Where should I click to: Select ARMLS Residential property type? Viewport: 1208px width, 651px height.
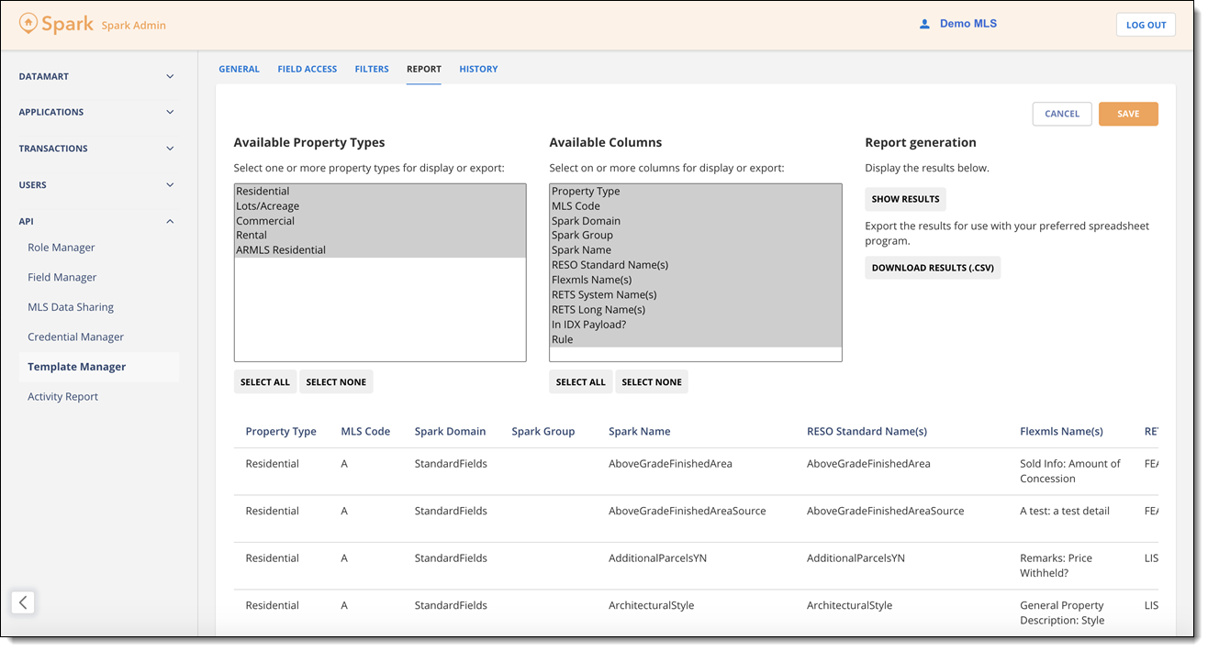pos(380,250)
